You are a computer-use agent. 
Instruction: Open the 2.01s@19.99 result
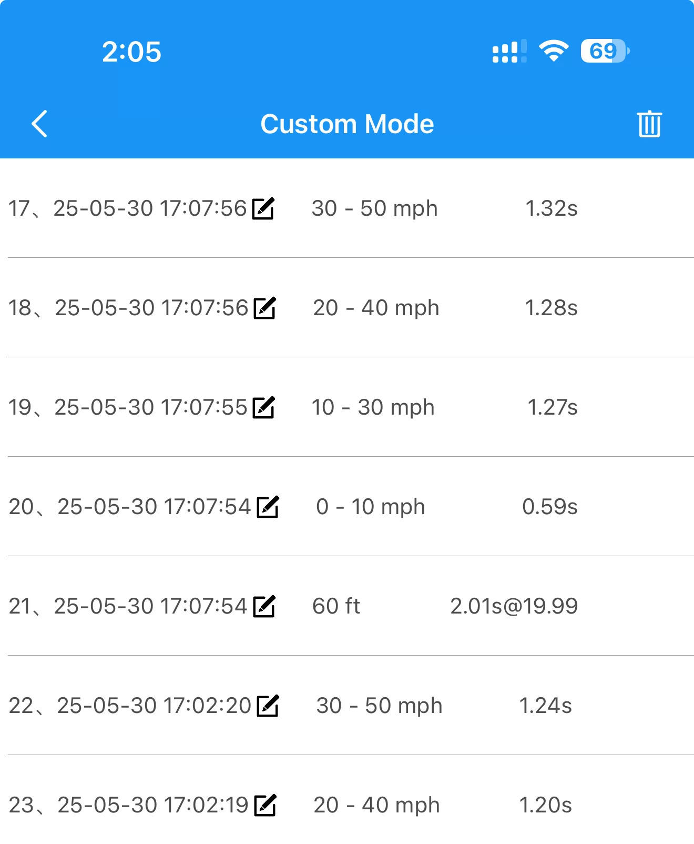coord(514,606)
